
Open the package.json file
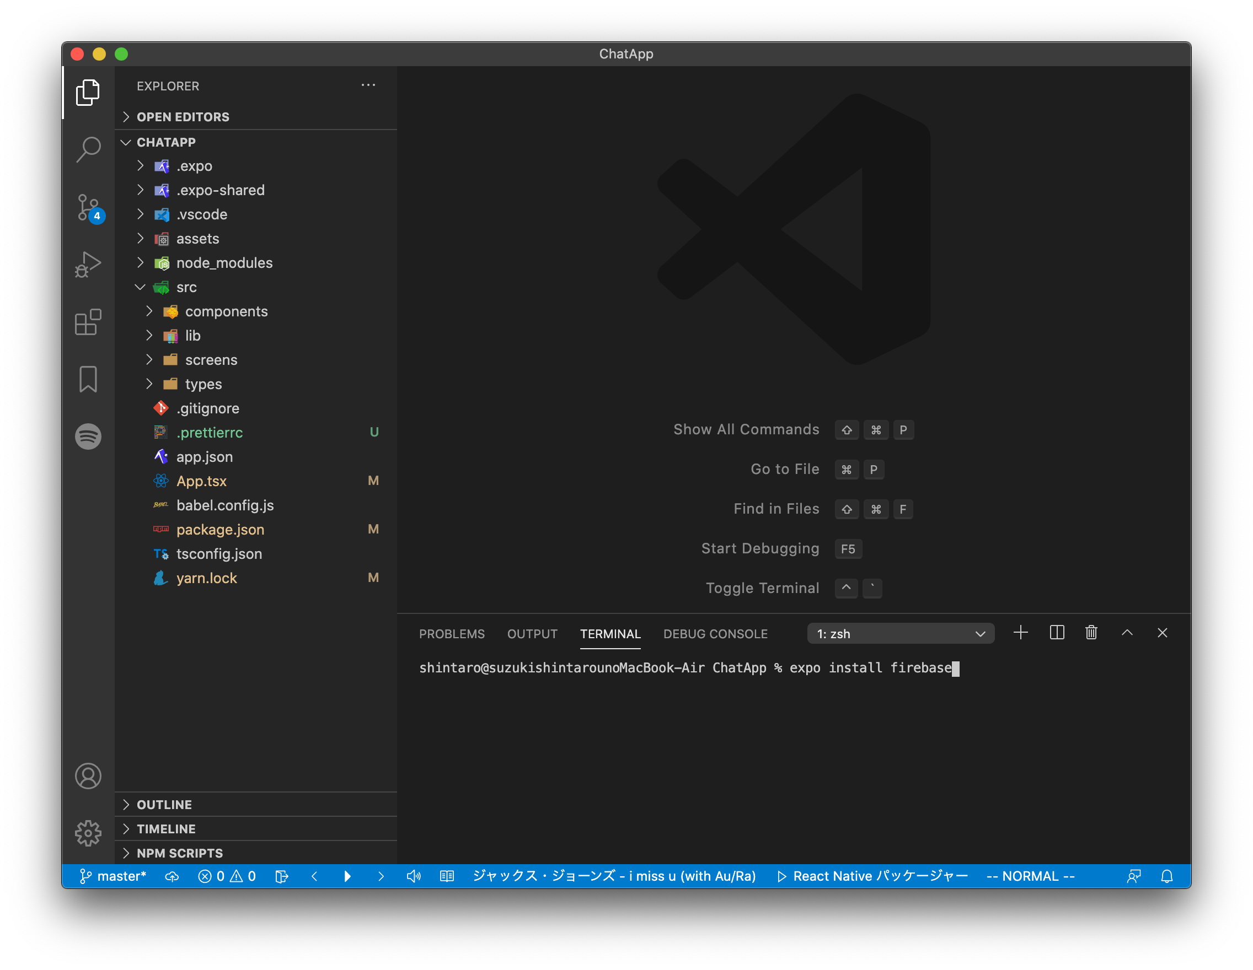tap(220, 530)
